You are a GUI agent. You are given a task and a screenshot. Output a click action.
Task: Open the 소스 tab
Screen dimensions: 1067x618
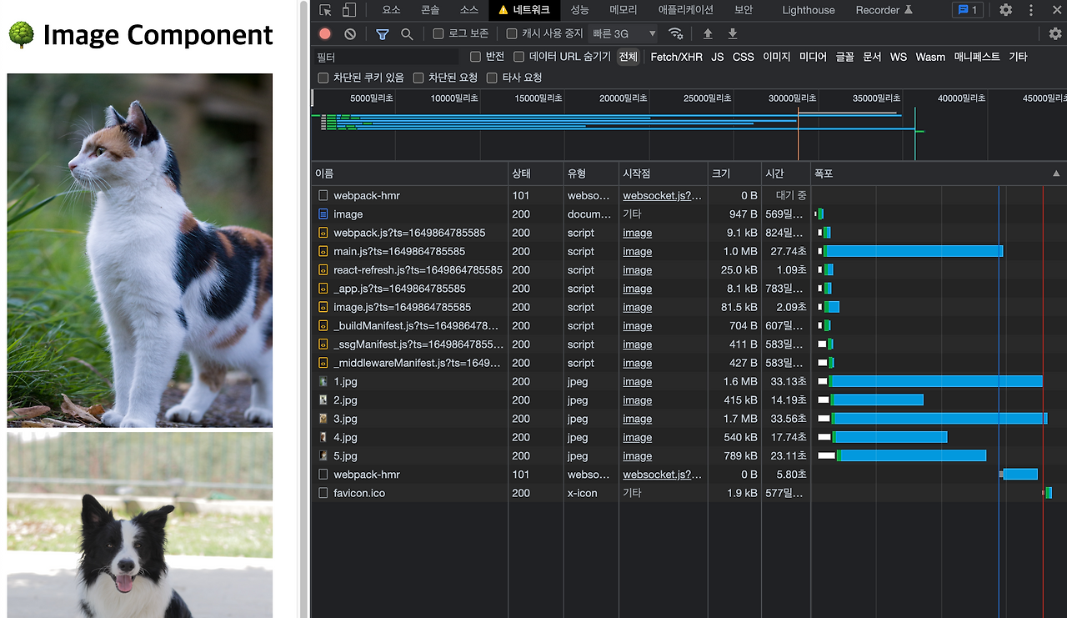pyautogui.click(x=469, y=10)
